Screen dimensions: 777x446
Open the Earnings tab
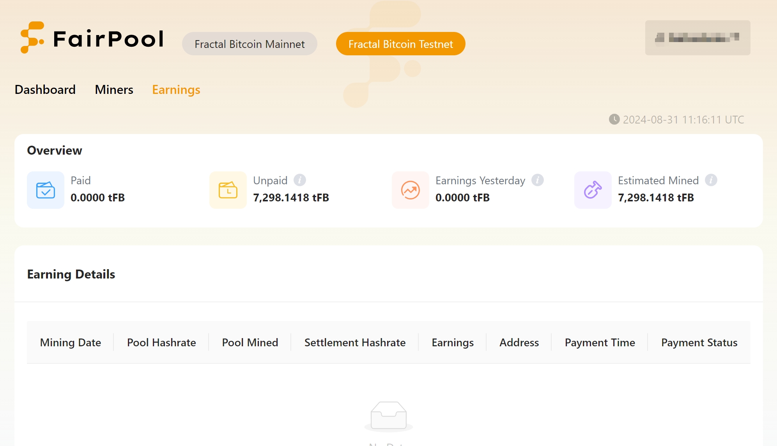coord(176,90)
